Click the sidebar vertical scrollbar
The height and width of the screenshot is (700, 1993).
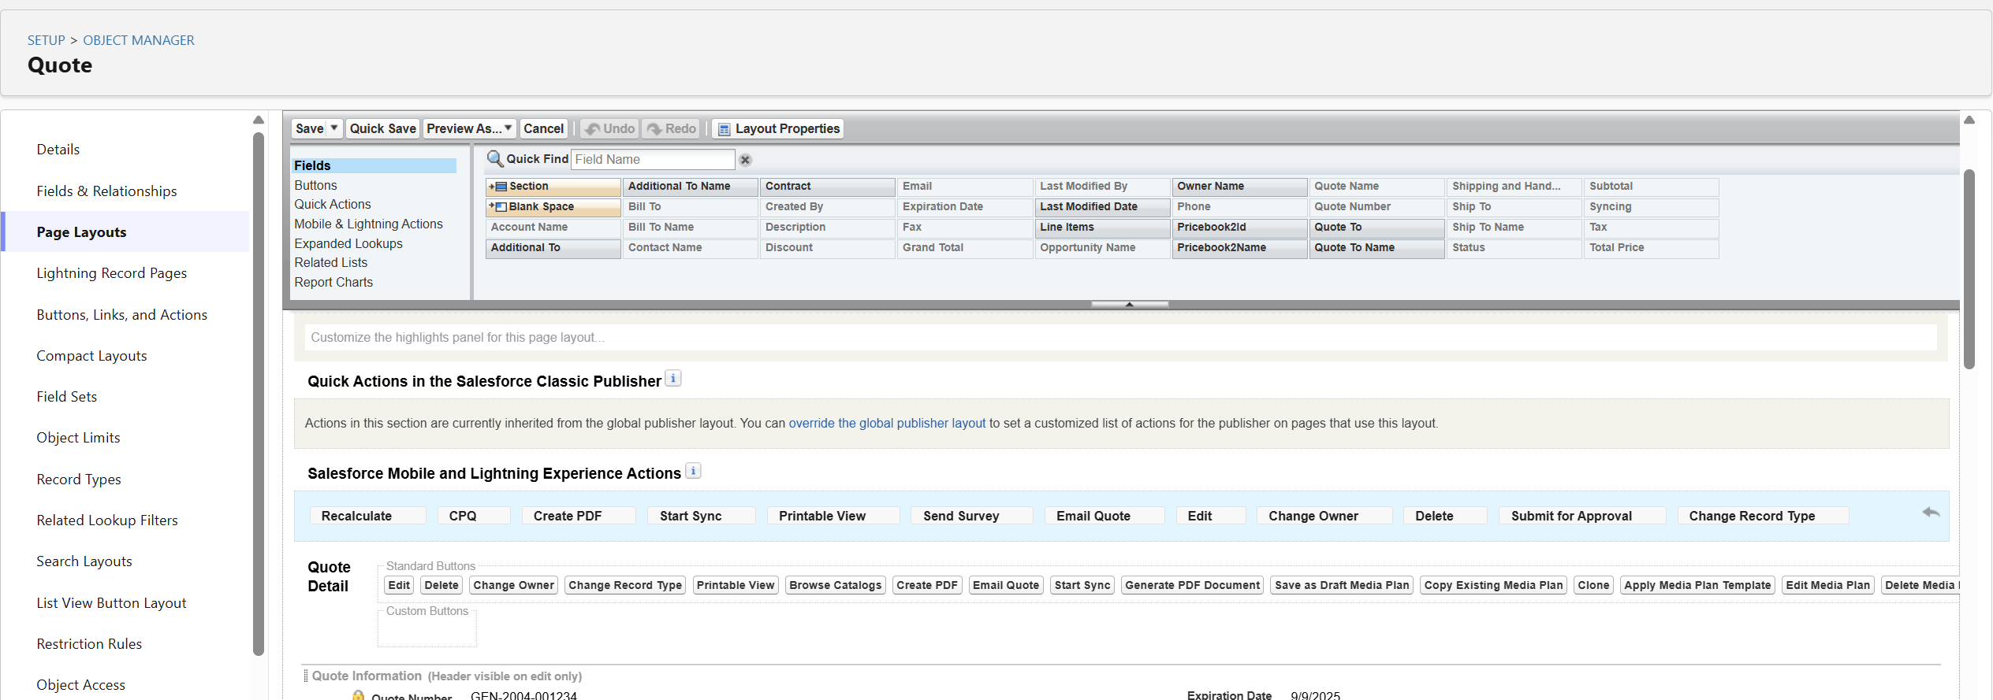coord(259,394)
